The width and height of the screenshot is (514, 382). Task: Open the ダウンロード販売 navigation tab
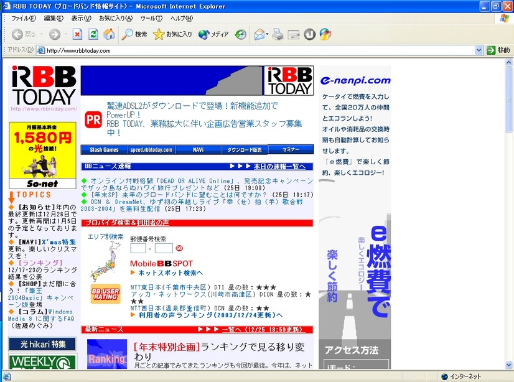pos(245,150)
